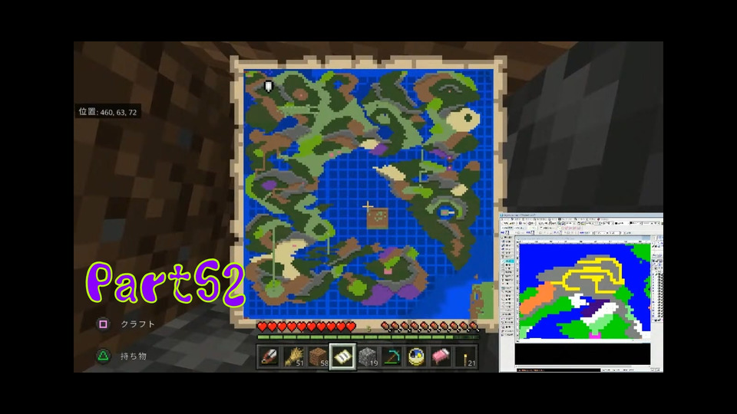The height and width of the screenshot is (414, 737).
Task: Select the pink bed hotbar slot
Action: click(x=441, y=356)
